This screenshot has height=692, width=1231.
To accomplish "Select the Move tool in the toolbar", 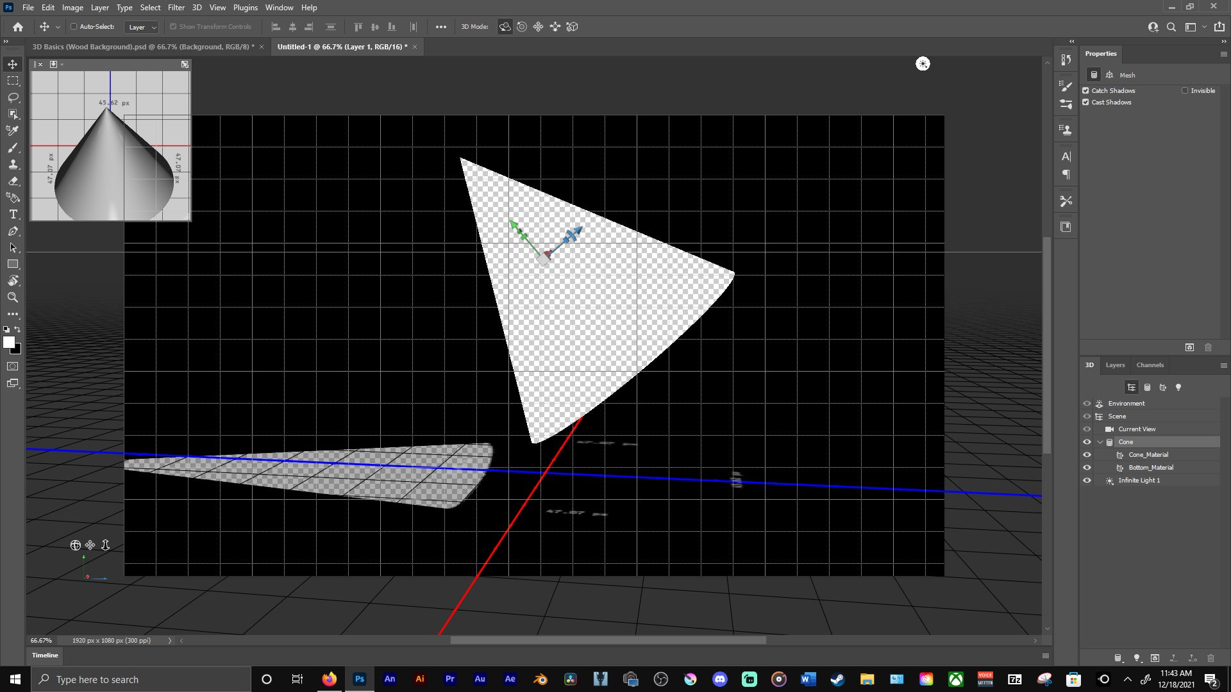I will (12, 64).
